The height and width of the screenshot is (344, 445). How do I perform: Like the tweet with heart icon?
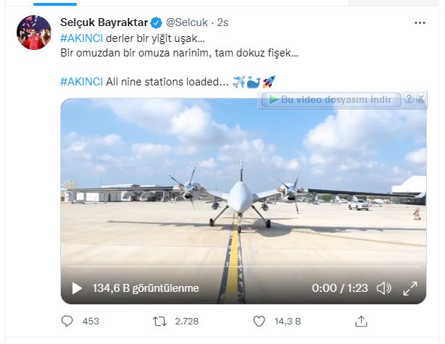[259, 321]
